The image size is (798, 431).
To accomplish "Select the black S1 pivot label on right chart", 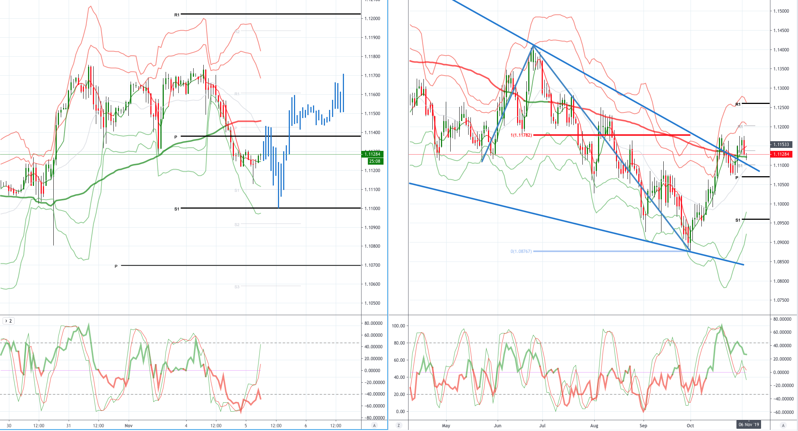I will click(x=738, y=220).
